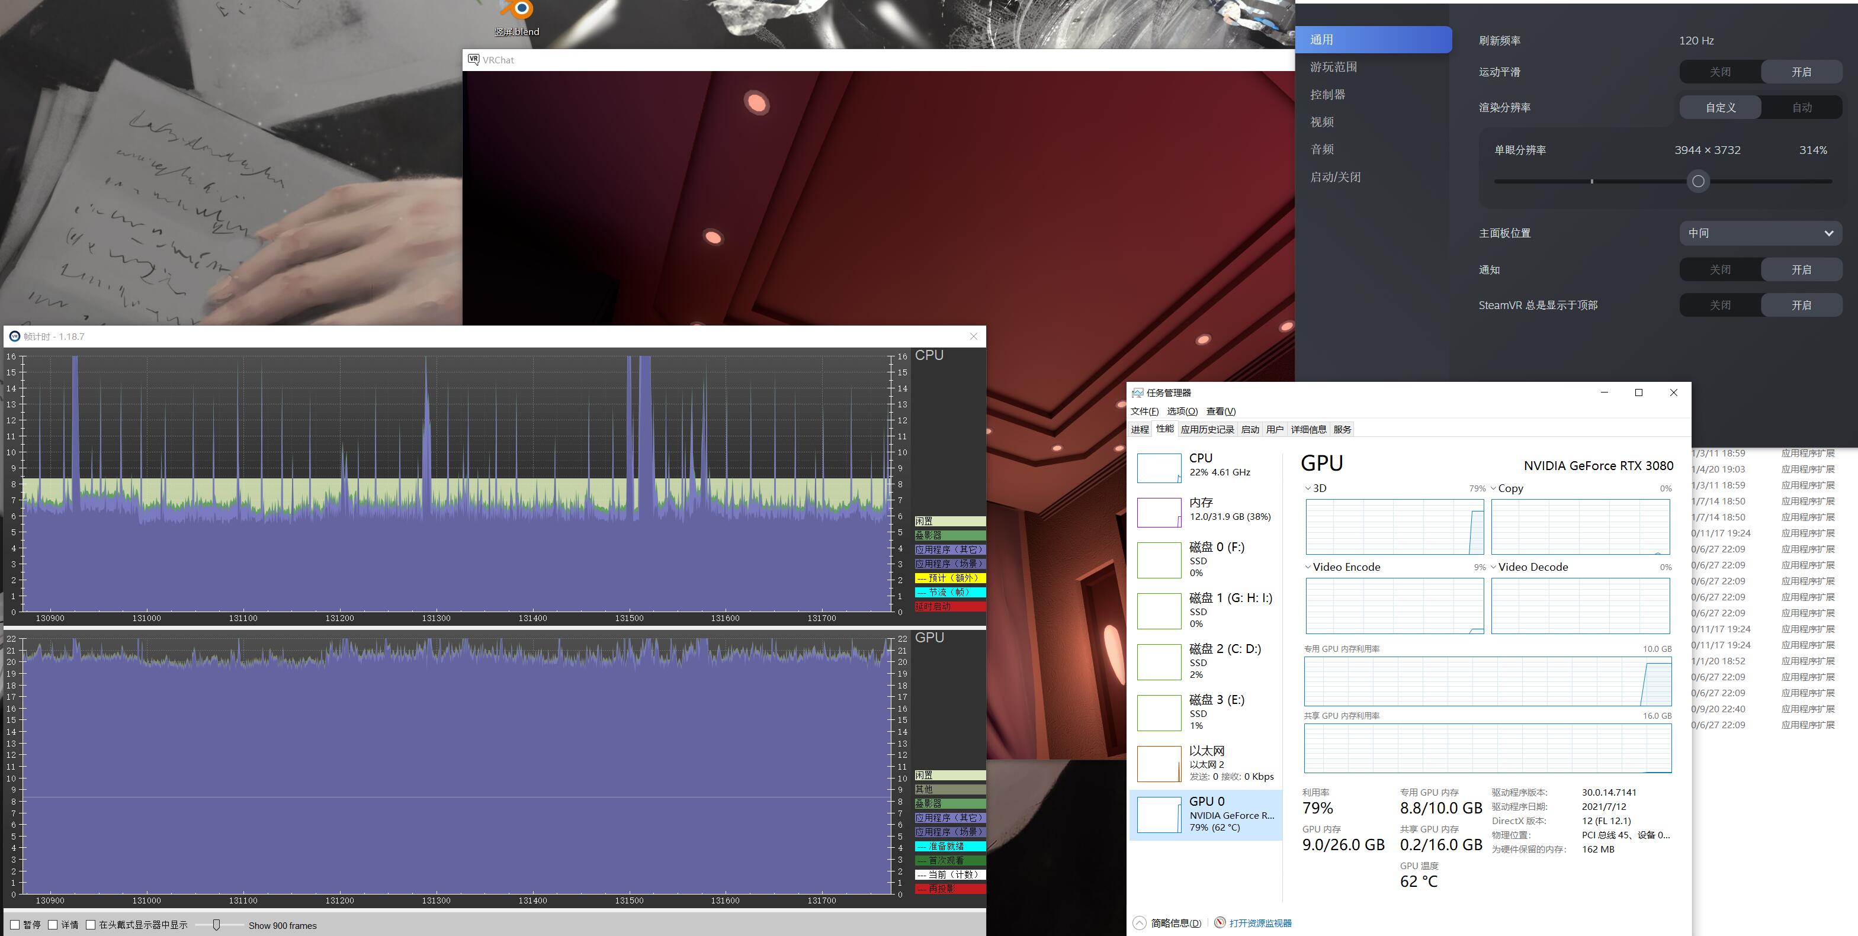The image size is (1858, 936).
Task: Switch to the 服务 tab
Action: click(x=1342, y=429)
